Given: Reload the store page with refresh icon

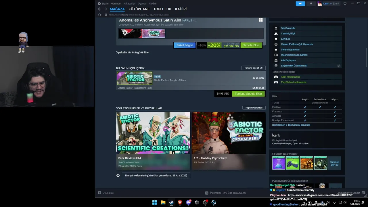Looking at the screenshot, I should (100, 15).
